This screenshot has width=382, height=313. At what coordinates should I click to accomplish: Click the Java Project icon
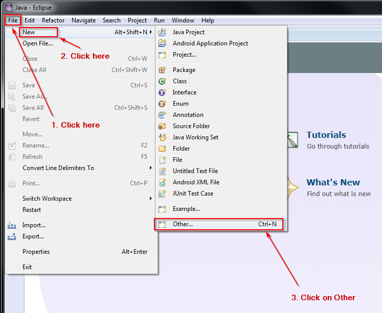[x=162, y=32]
